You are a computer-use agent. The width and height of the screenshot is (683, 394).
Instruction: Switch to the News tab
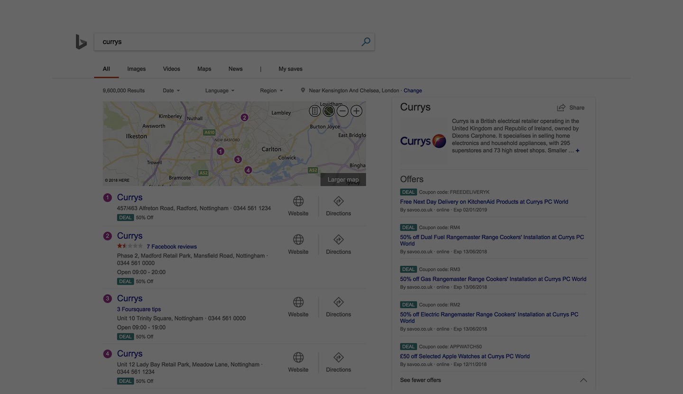236,69
